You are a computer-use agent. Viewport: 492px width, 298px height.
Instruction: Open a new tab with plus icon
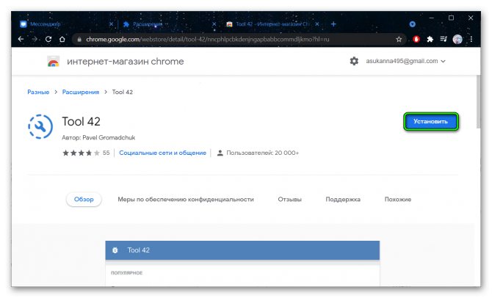click(333, 23)
